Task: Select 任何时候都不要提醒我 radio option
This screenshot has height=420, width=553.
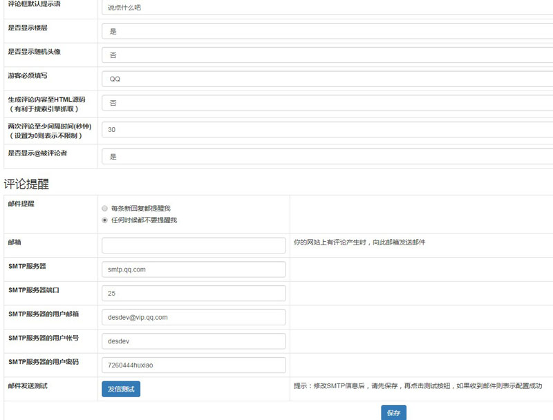Action: click(104, 220)
